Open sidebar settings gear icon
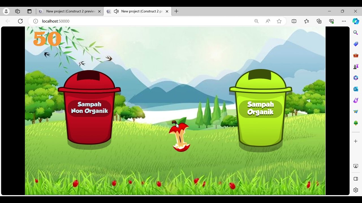362x203 pixels. click(356, 190)
